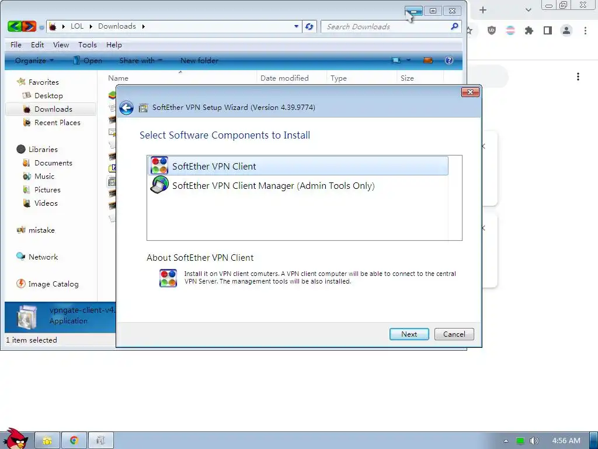Select Libraries in navigation pane
598x449 pixels.
43,149
